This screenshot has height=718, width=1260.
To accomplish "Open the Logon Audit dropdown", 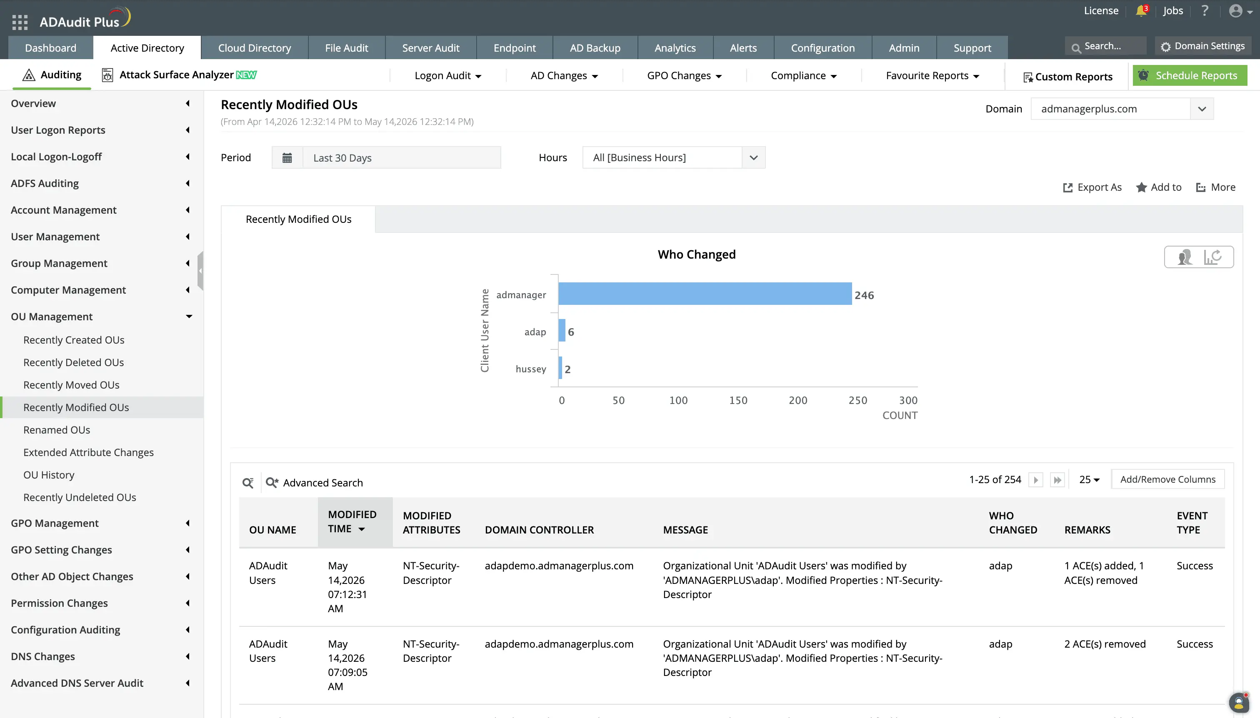I will click(x=448, y=75).
